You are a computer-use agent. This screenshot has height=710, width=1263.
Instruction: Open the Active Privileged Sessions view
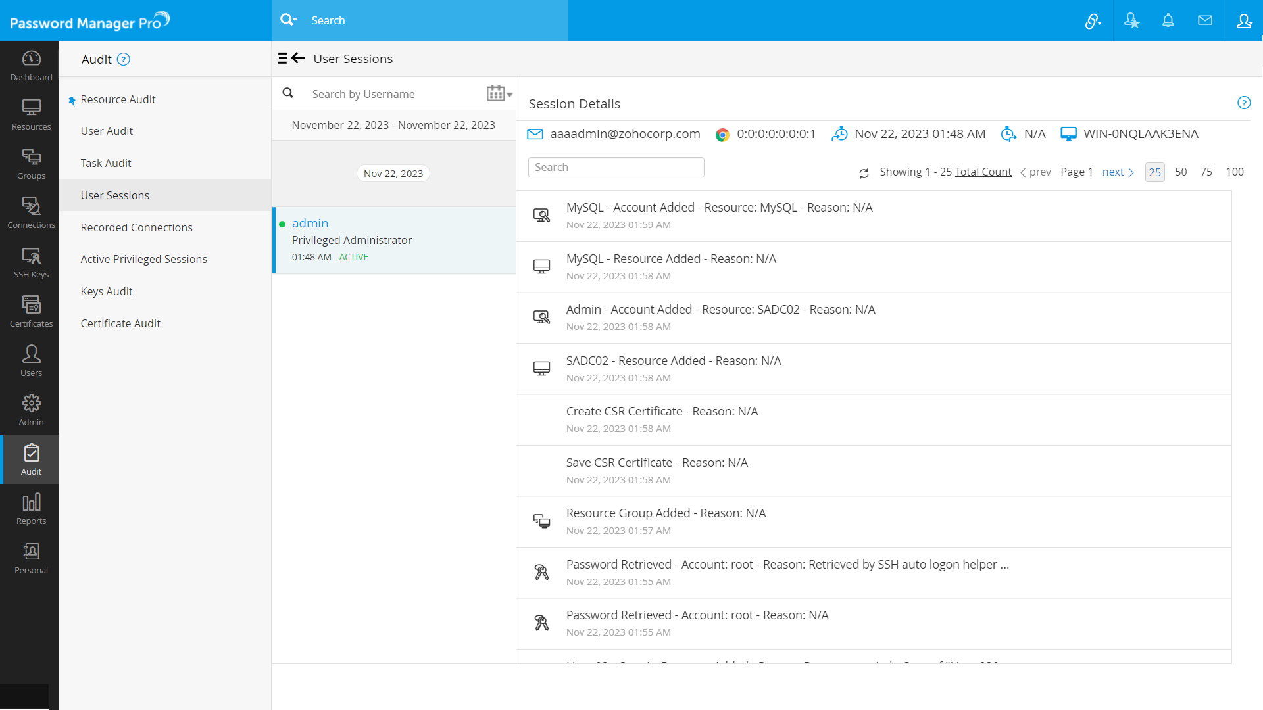[143, 258]
